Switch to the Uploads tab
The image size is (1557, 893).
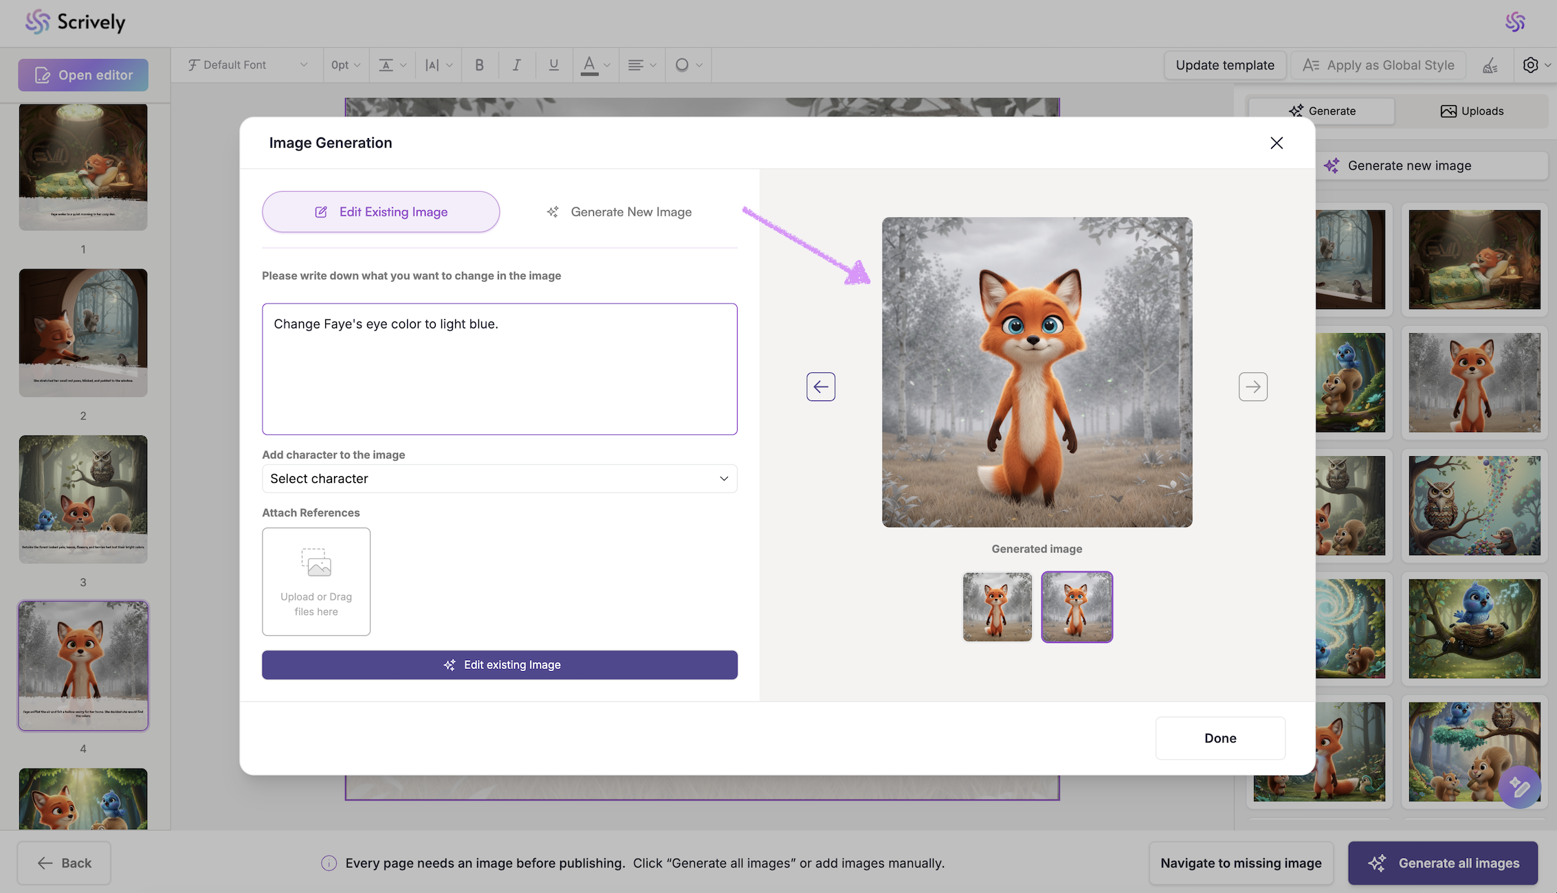[1472, 111]
